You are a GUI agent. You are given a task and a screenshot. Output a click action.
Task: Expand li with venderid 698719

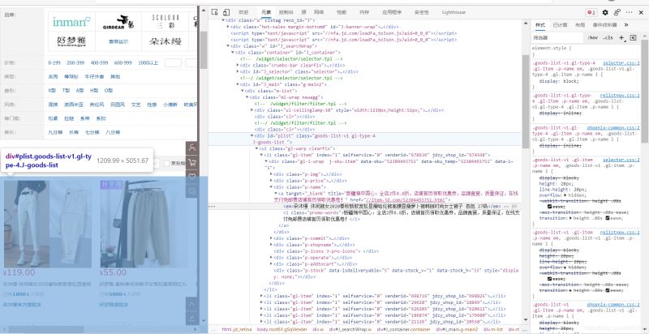point(261,296)
